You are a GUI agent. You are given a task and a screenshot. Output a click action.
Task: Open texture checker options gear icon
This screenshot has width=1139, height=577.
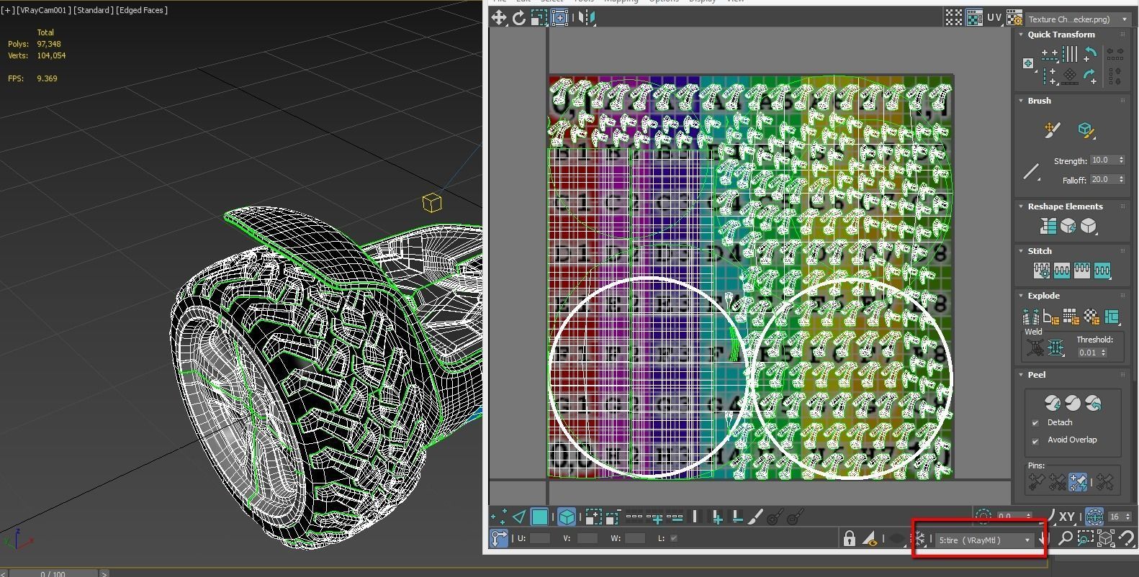pyautogui.click(x=1014, y=18)
